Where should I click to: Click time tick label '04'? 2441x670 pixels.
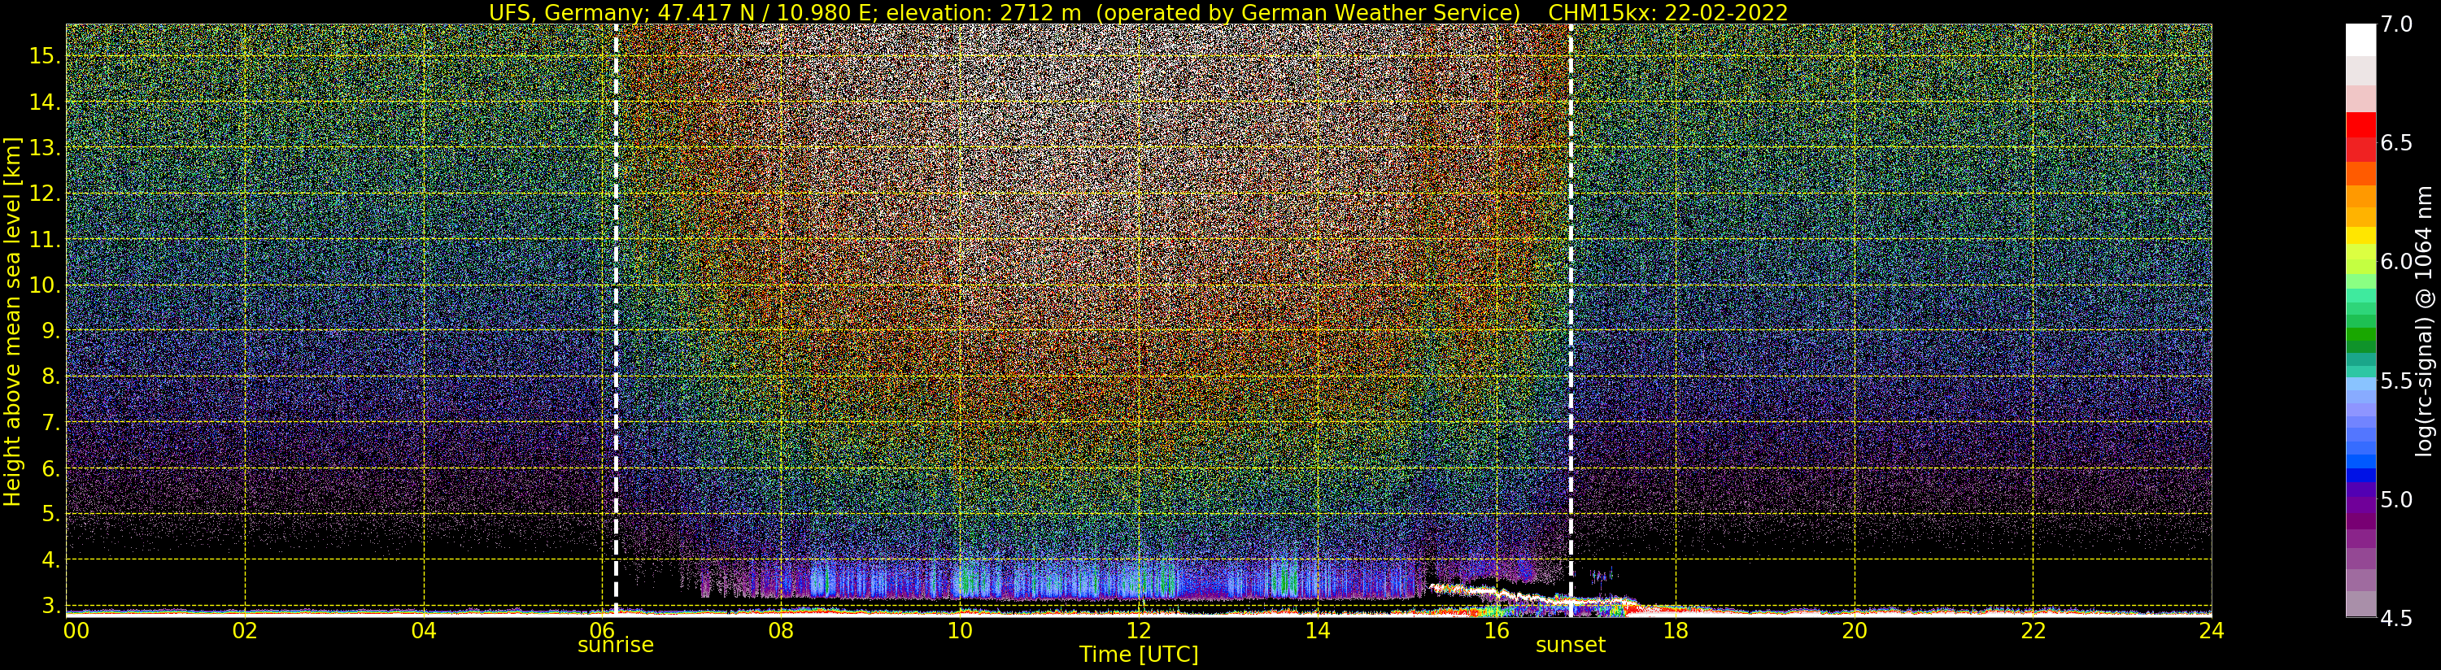pyautogui.click(x=424, y=630)
